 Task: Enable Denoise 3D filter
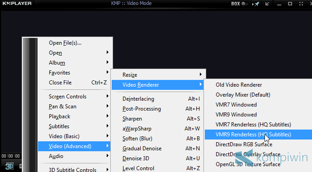point(158,158)
